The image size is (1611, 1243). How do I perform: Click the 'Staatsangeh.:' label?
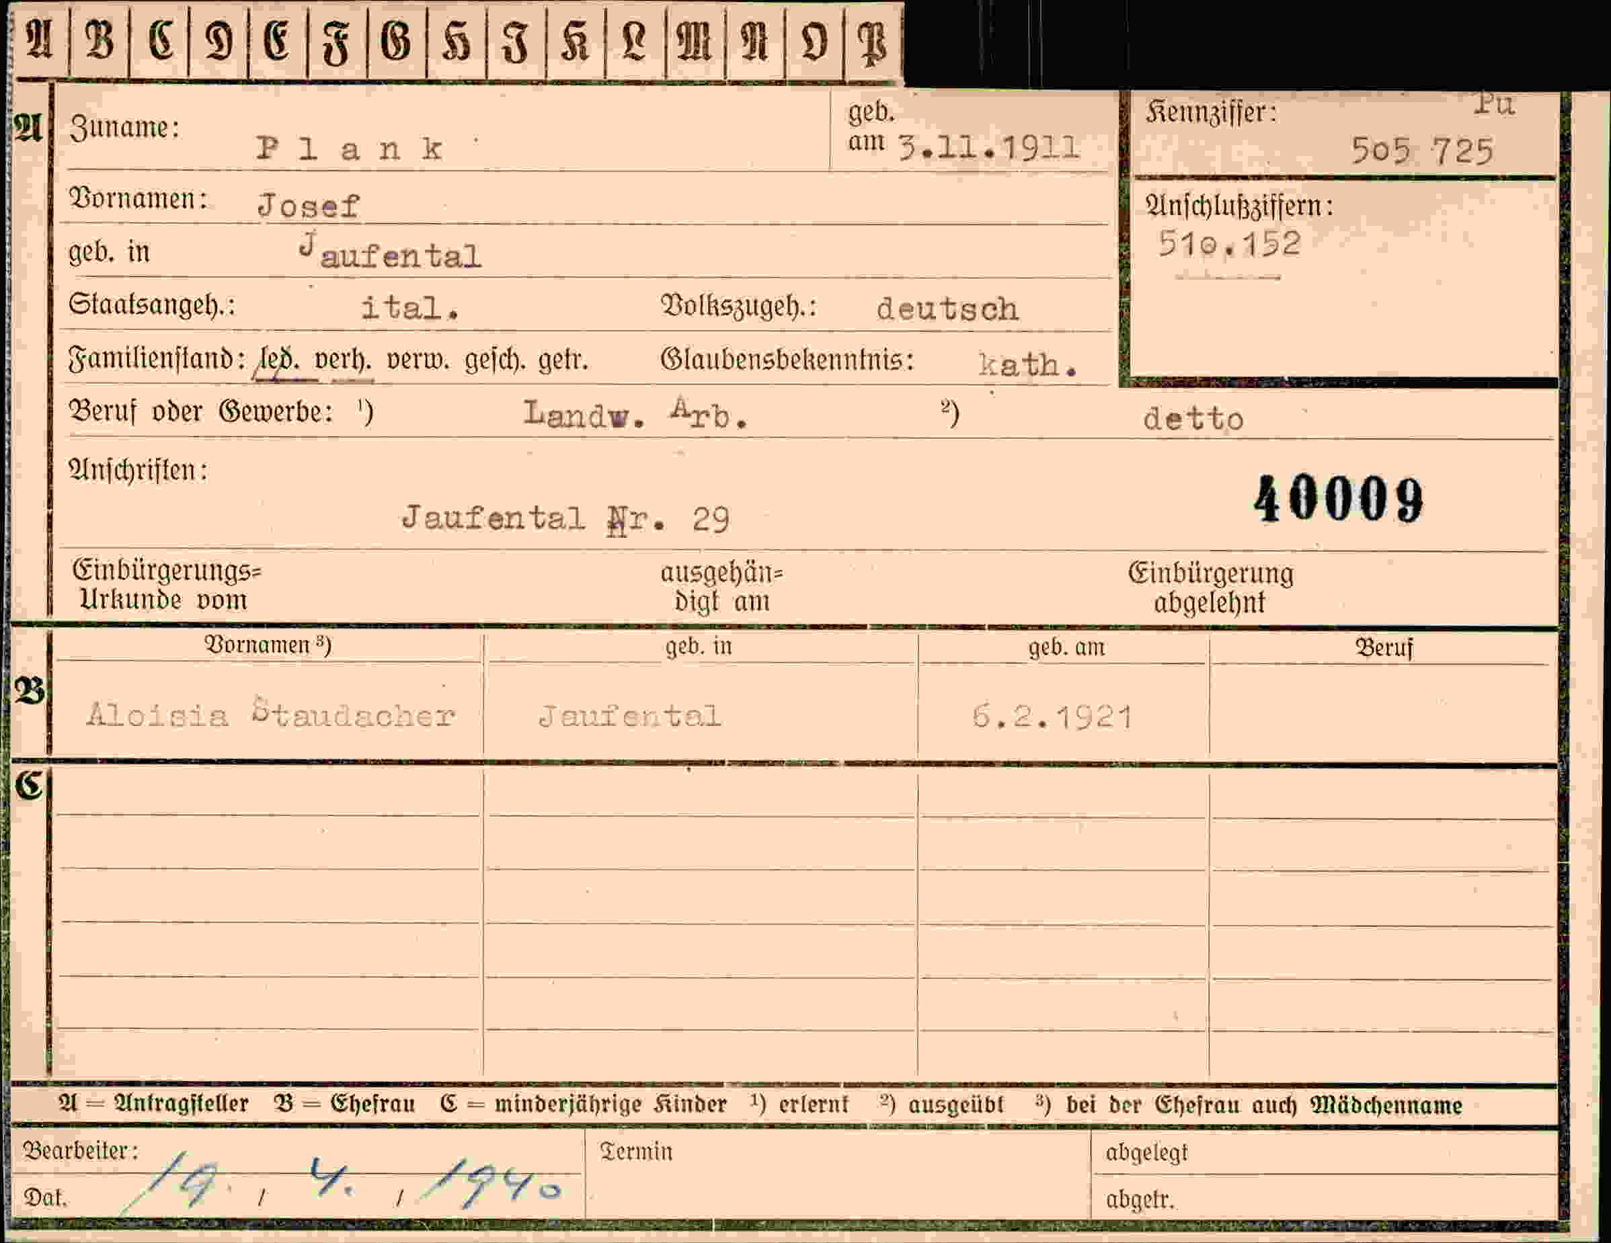[152, 305]
